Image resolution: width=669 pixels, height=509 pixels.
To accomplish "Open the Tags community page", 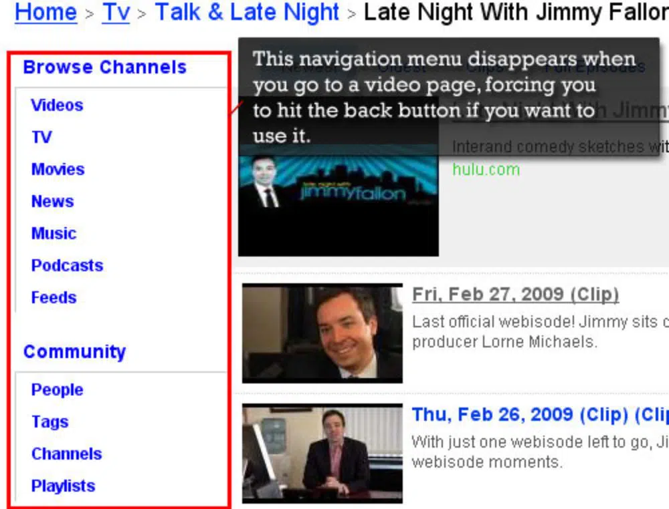I will [x=50, y=421].
